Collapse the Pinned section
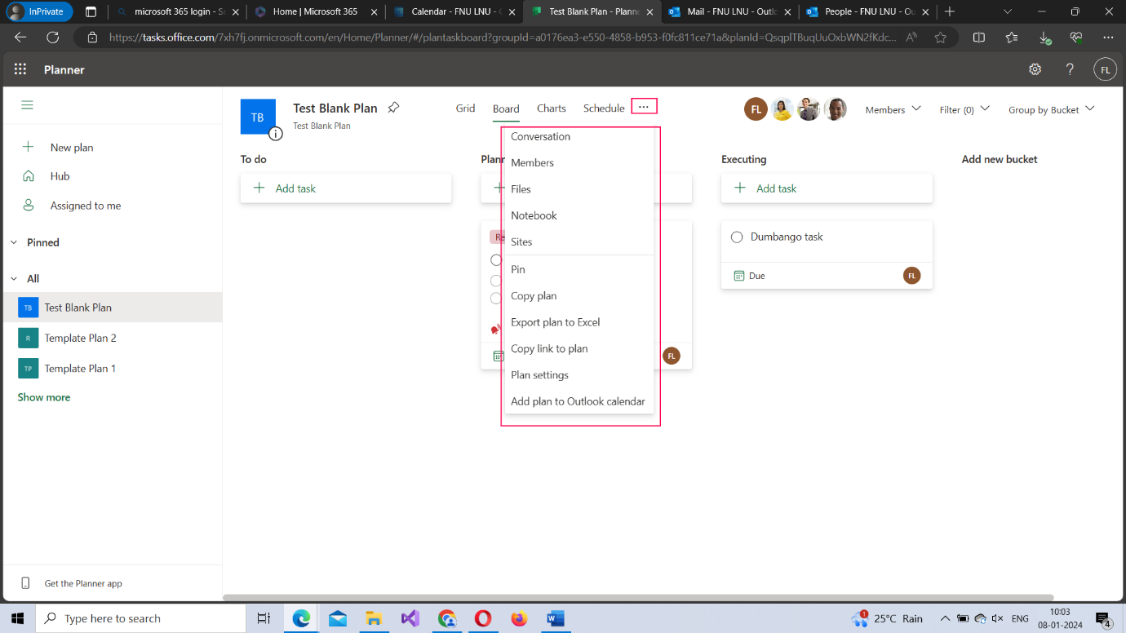The image size is (1126, 633). (14, 242)
